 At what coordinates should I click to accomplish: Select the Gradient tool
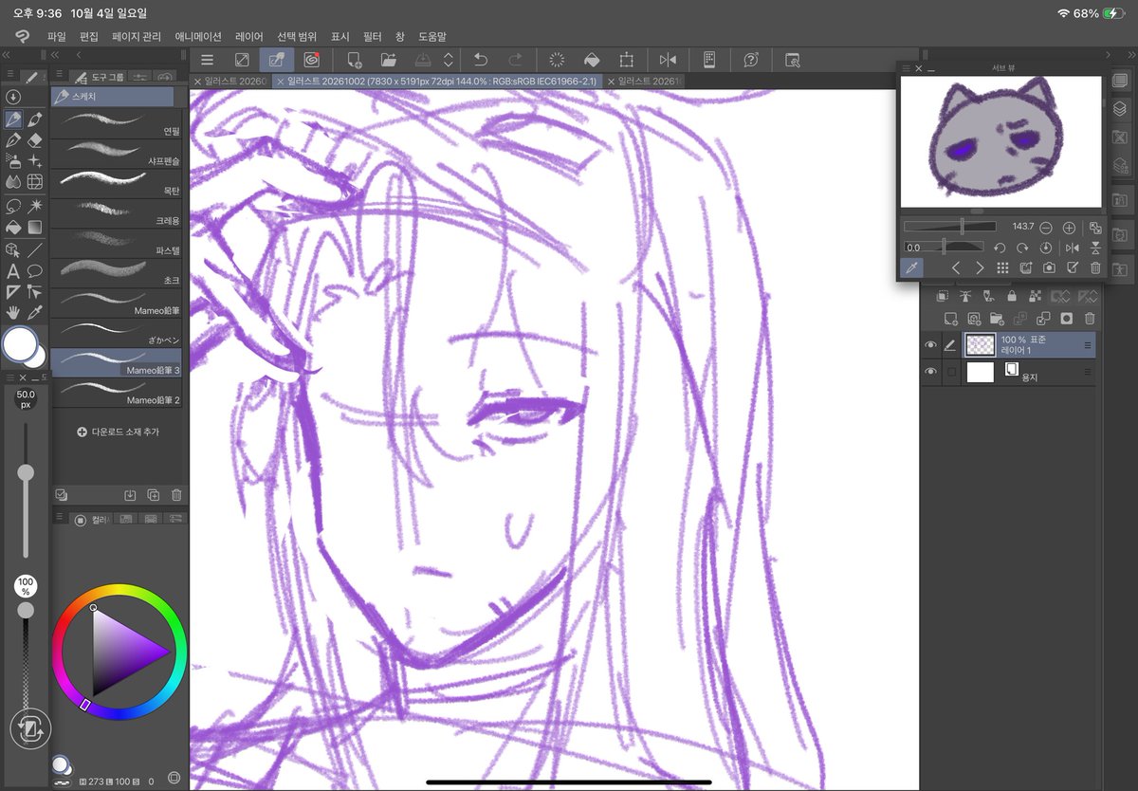(x=35, y=227)
